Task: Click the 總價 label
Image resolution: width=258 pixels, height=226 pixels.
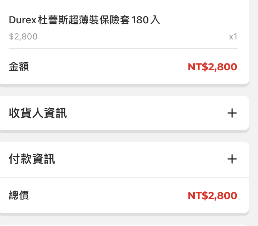Action: tap(19, 196)
